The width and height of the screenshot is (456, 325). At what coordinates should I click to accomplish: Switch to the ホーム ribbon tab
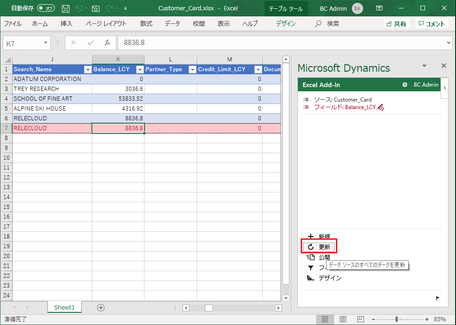[x=40, y=23]
